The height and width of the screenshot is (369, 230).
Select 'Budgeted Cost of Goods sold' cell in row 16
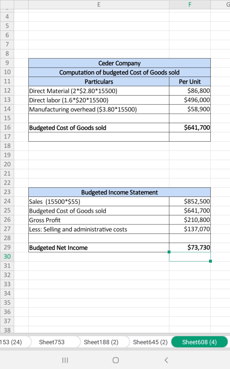(x=99, y=128)
